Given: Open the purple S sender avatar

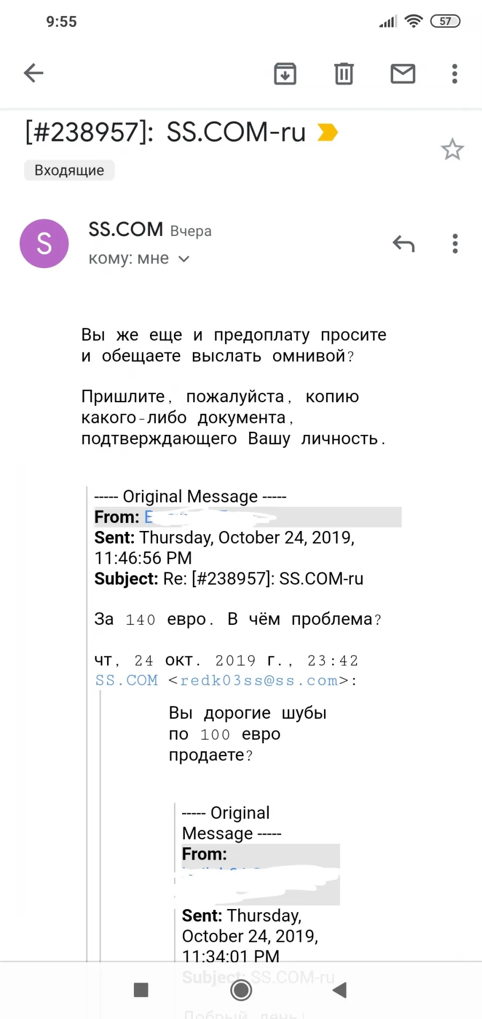Looking at the screenshot, I should [x=44, y=243].
